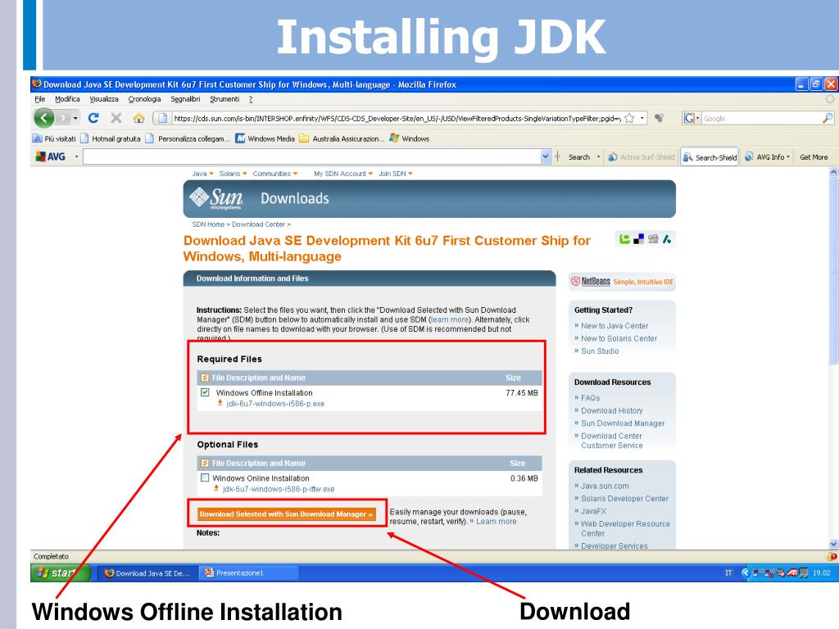Toggle the Required Files header select-all checkbox
Image resolution: width=839 pixels, height=629 pixels.
click(205, 378)
